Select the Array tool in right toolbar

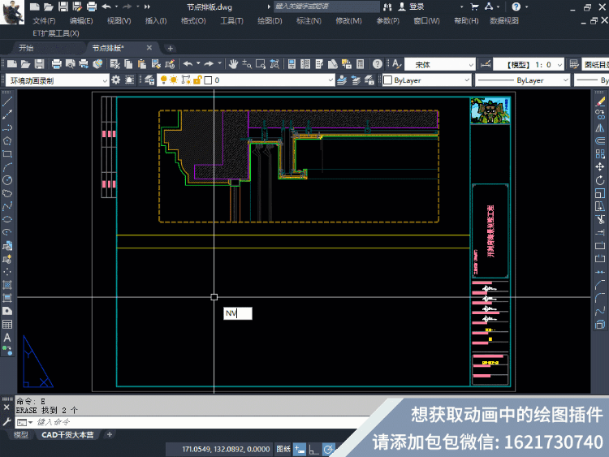(600, 154)
